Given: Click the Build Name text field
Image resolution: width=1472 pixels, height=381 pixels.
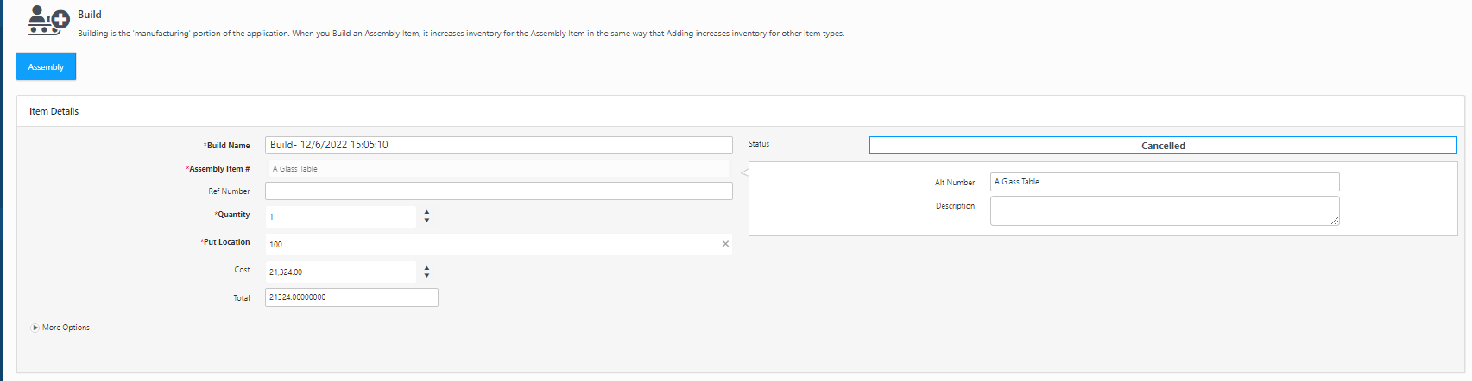Looking at the screenshot, I should (x=498, y=145).
